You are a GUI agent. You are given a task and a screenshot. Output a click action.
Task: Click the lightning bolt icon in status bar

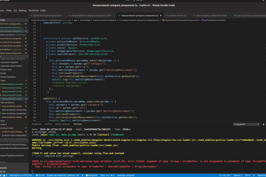pos(83,175)
